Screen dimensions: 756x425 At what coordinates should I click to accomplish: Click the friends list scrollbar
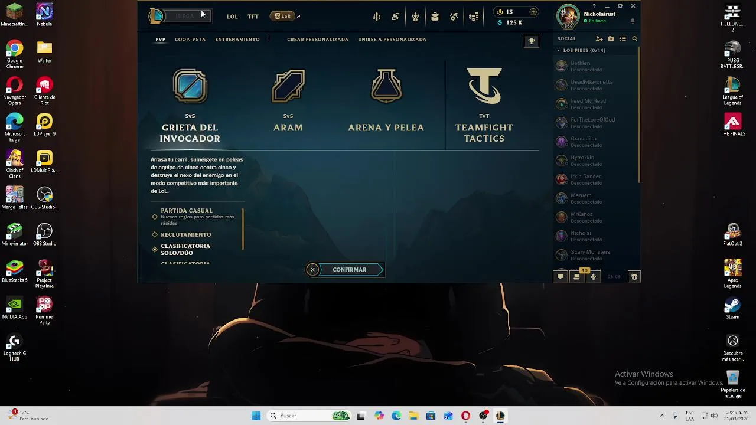(x=638, y=115)
